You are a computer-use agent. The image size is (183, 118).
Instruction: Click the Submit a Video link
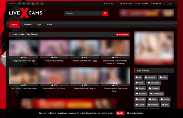click(x=124, y=3)
